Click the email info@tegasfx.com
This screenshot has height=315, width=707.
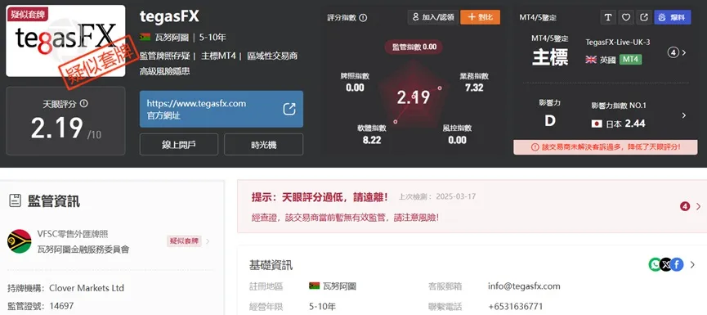[x=524, y=286]
